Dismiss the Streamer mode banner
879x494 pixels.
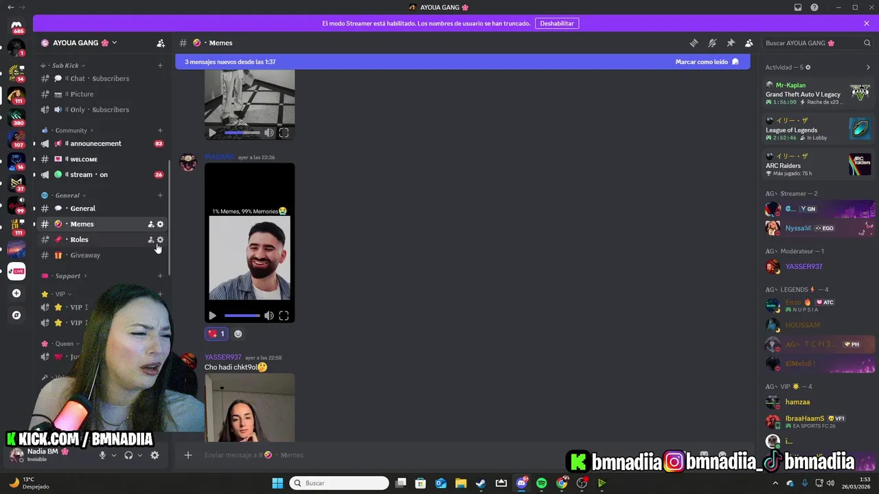(x=867, y=23)
